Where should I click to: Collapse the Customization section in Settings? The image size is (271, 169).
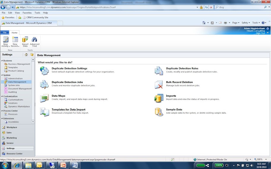(x=2, y=96)
